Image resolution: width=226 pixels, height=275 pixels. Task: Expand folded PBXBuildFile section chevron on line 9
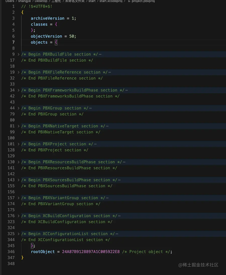pyautogui.click(x=18, y=54)
